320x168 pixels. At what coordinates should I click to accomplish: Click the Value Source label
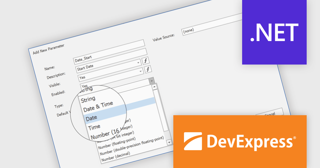click(x=163, y=38)
